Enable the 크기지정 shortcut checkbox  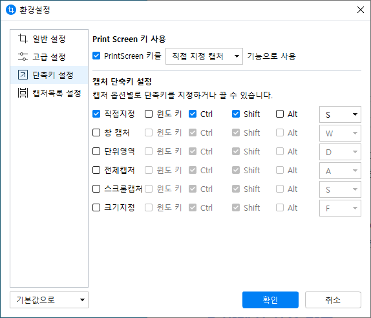pos(96,207)
